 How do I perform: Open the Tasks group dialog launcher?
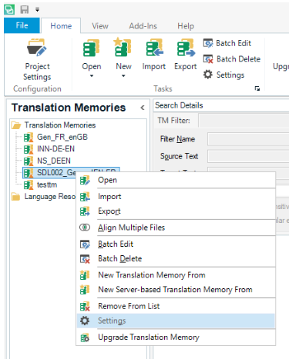coord(257,88)
